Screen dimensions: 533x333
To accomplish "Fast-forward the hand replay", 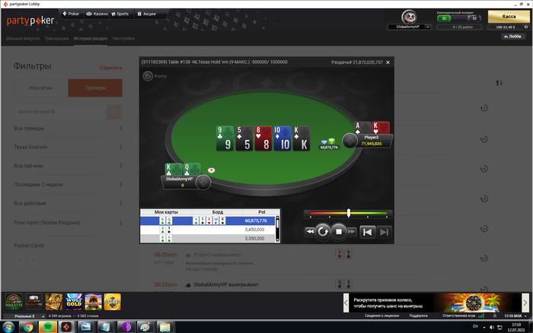I will pyautogui.click(x=352, y=232).
